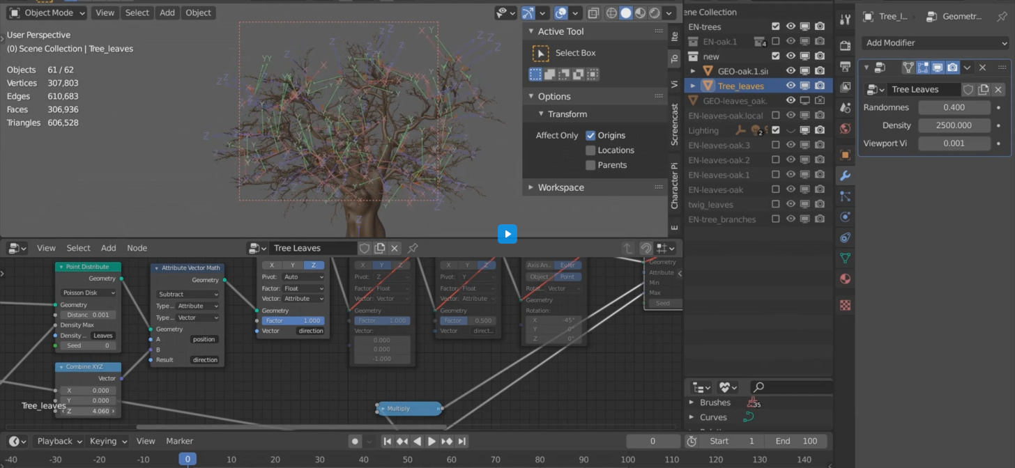Toggle X-ray mode in viewport header
This screenshot has height=468, width=1015.
(593, 13)
